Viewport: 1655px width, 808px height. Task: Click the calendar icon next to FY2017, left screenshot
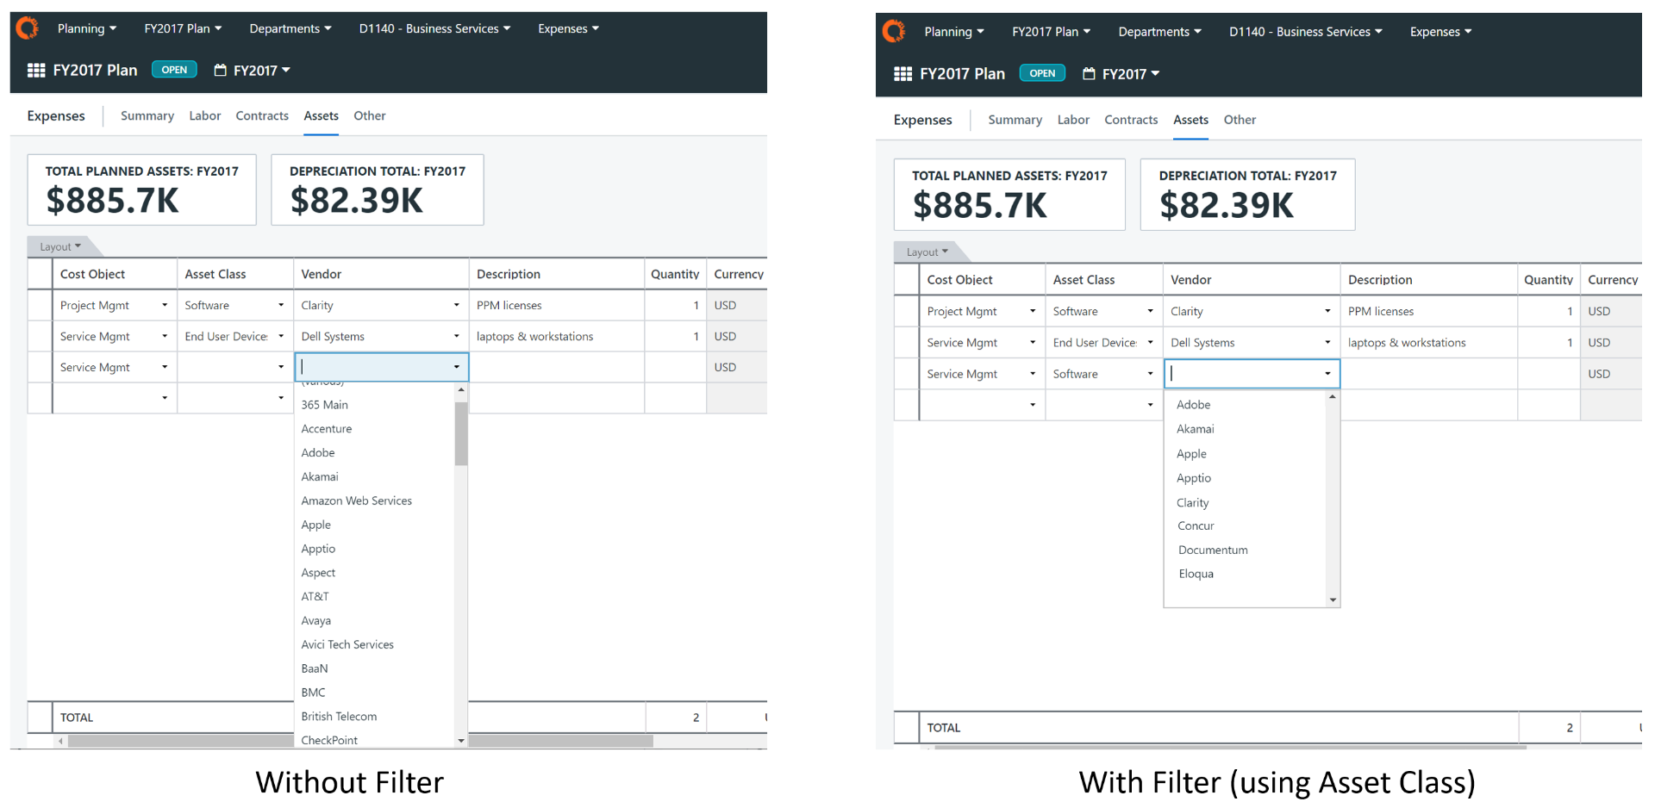(x=220, y=71)
